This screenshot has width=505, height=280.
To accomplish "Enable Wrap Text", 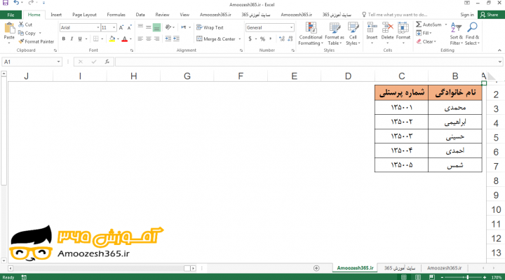I will 210,27.
